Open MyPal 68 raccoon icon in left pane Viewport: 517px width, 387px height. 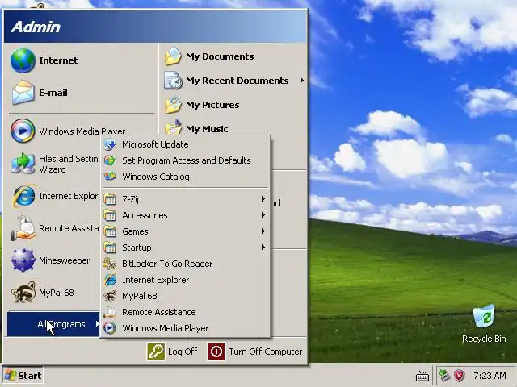pos(23,292)
